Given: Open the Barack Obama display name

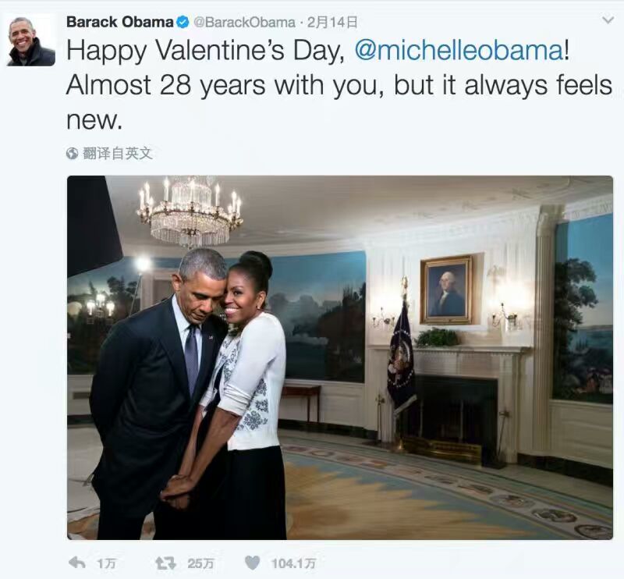Looking at the screenshot, I should point(119,22).
